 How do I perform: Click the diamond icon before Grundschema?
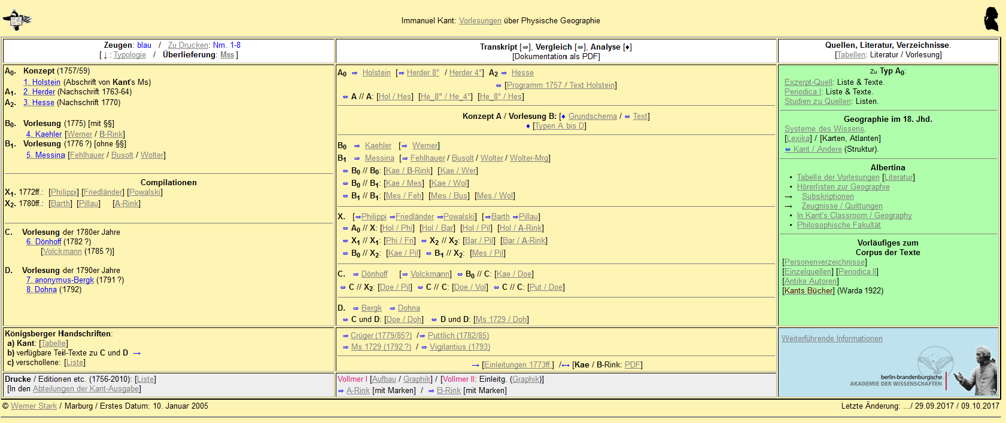(x=563, y=117)
